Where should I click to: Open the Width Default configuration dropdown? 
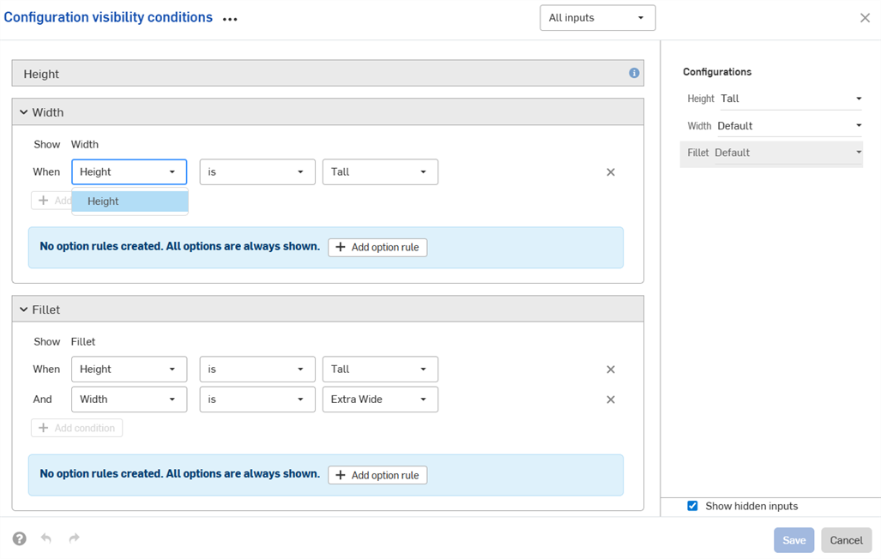[x=789, y=126]
